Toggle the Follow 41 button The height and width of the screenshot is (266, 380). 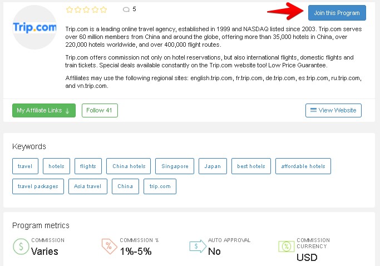[100, 110]
